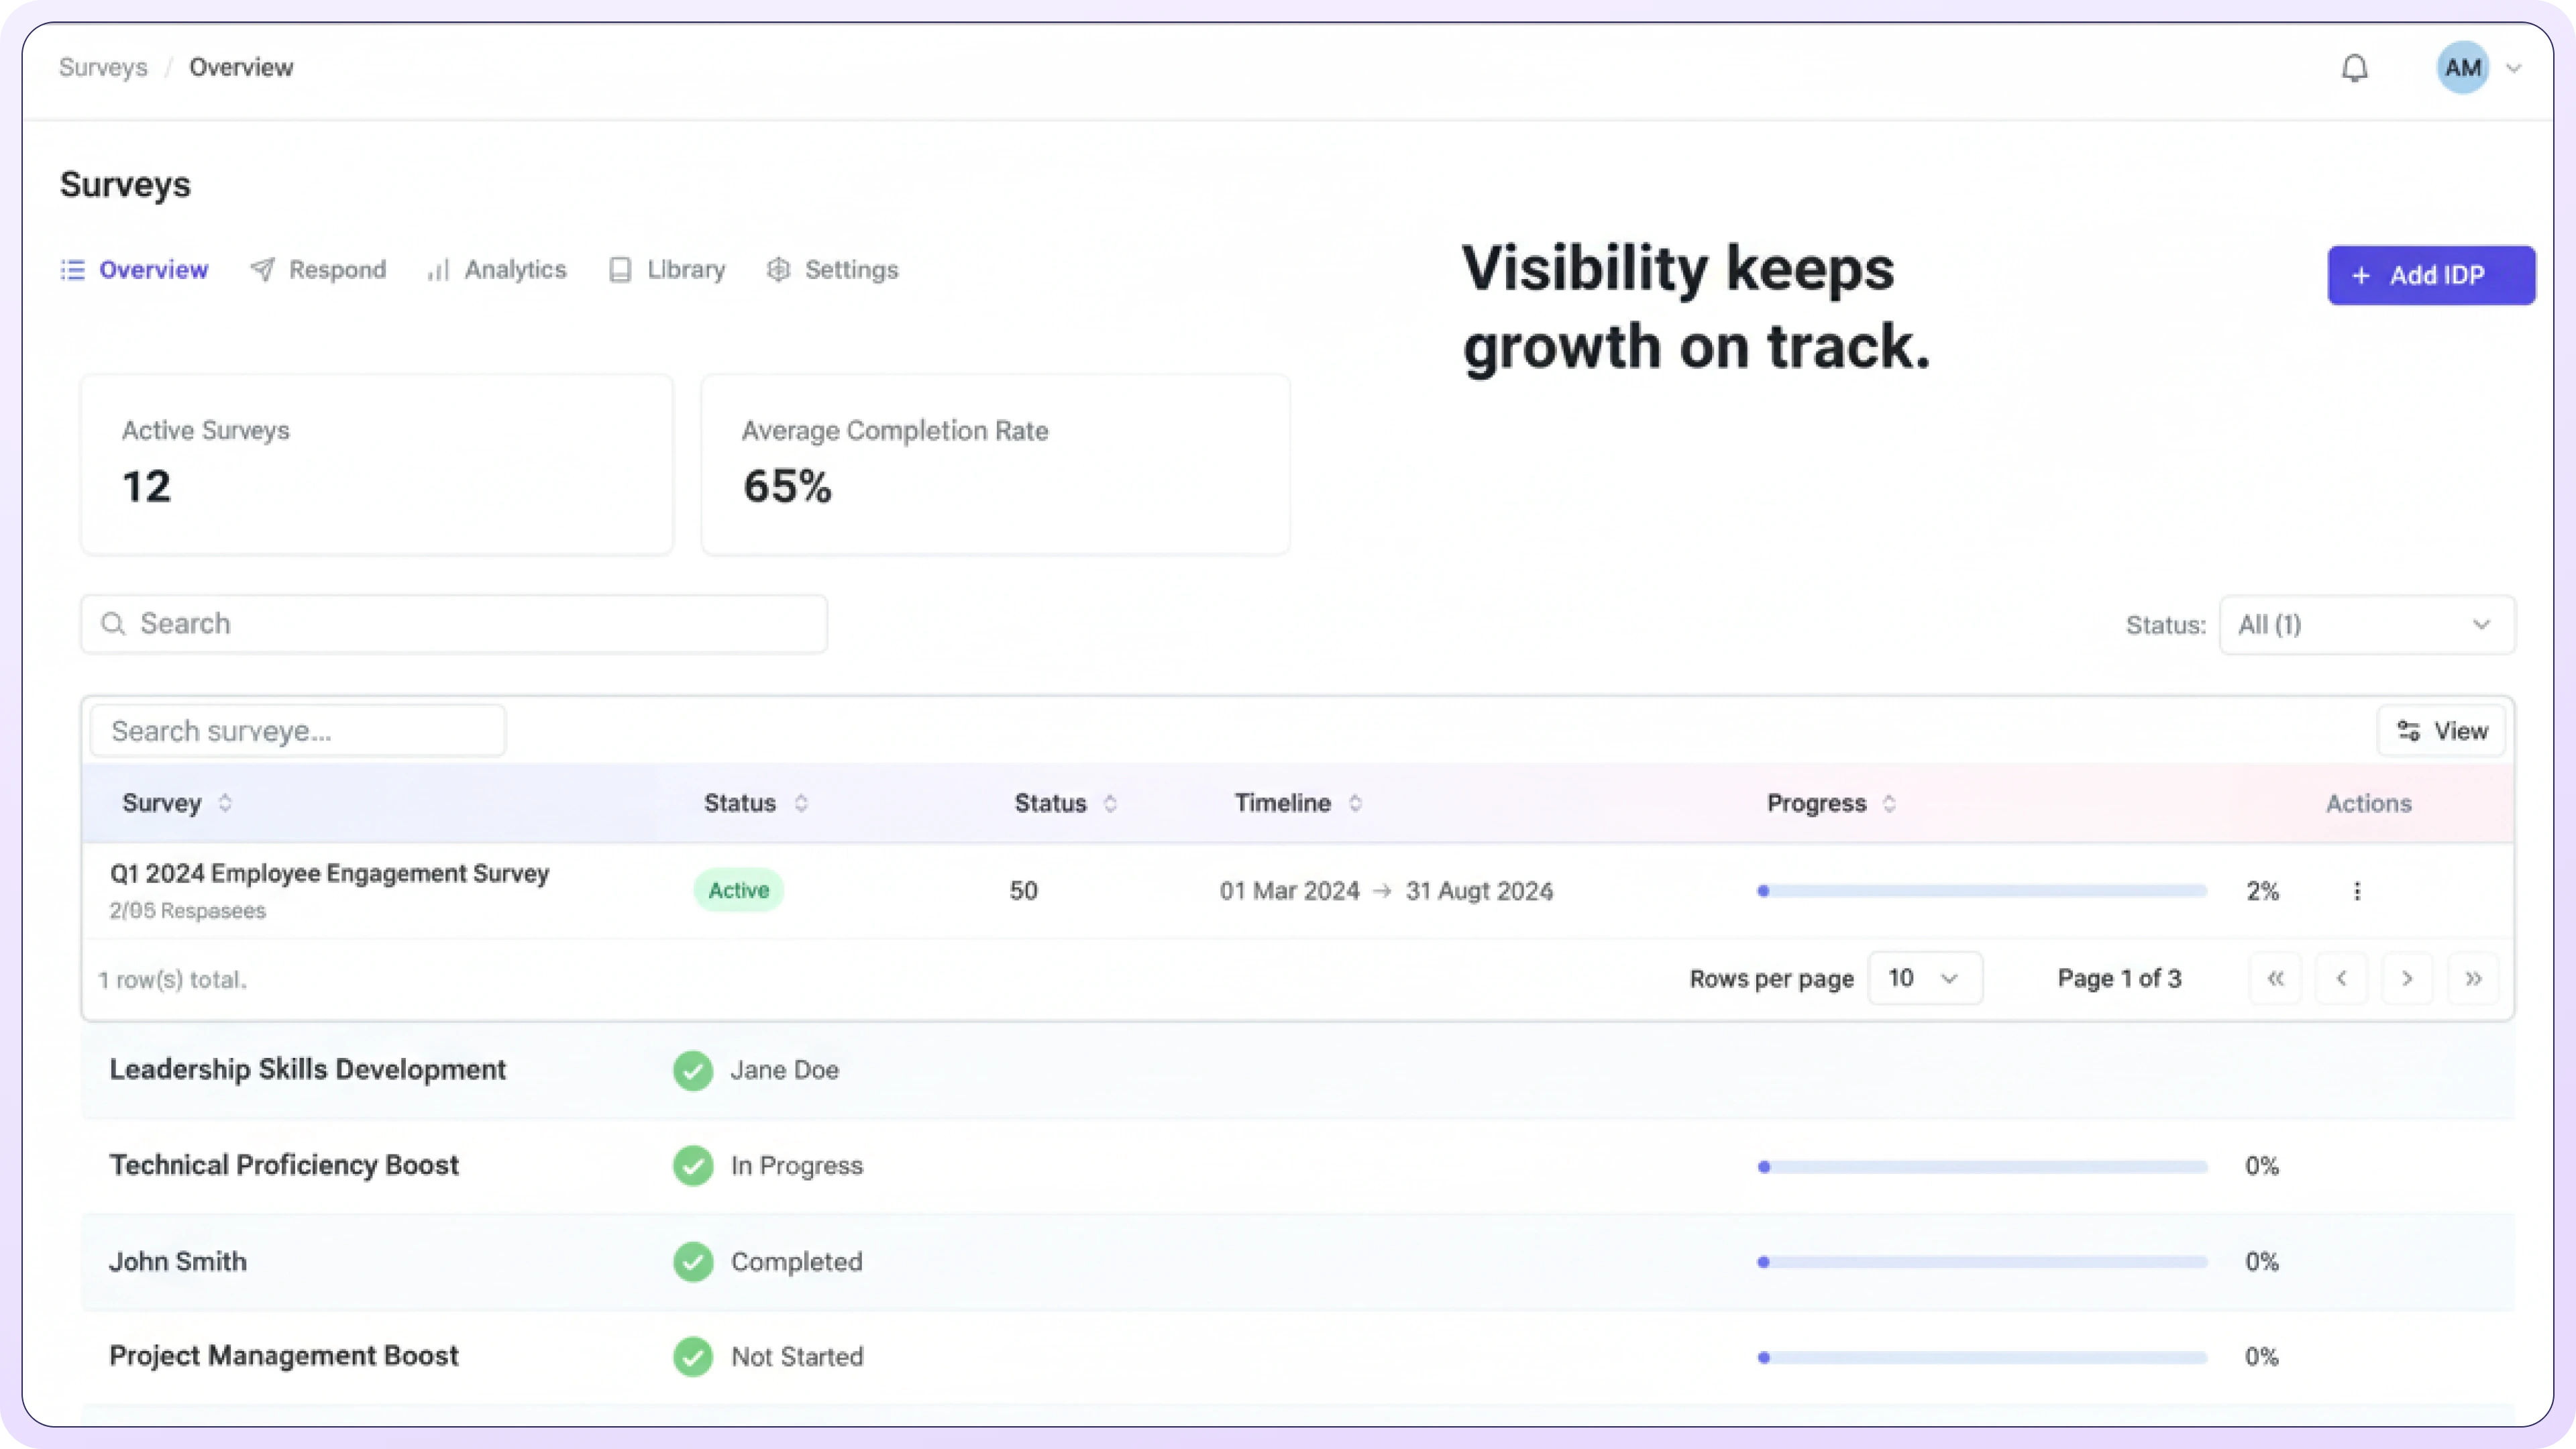Sort by the Timeline column arrows

[x=1355, y=803]
